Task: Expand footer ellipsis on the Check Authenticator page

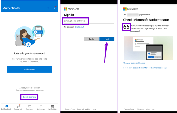Action: coord(154,109)
